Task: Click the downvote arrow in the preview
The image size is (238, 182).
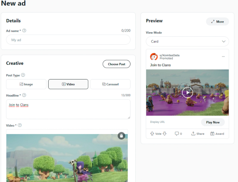Action: click(165, 134)
